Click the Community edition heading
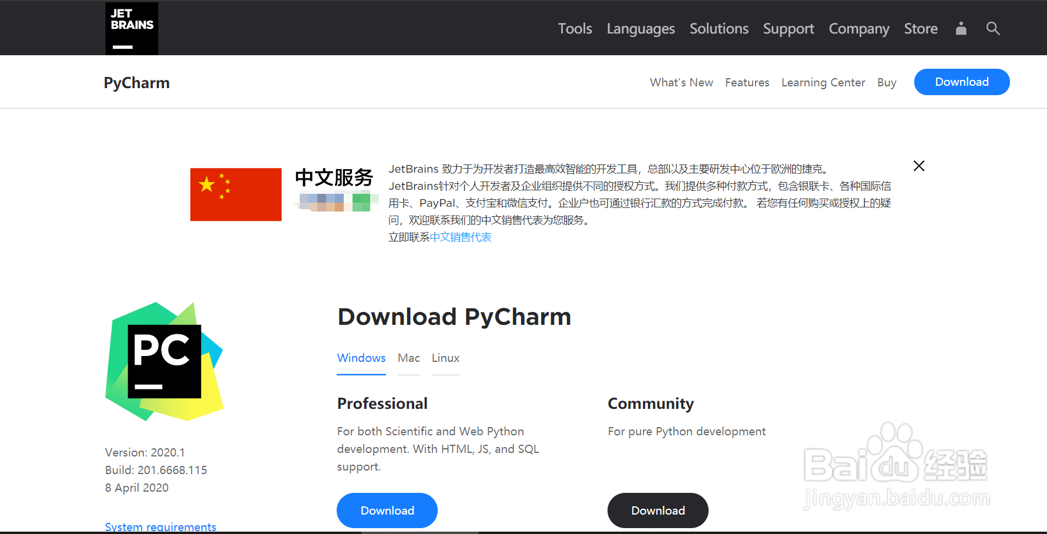This screenshot has height=534, width=1047. (651, 404)
